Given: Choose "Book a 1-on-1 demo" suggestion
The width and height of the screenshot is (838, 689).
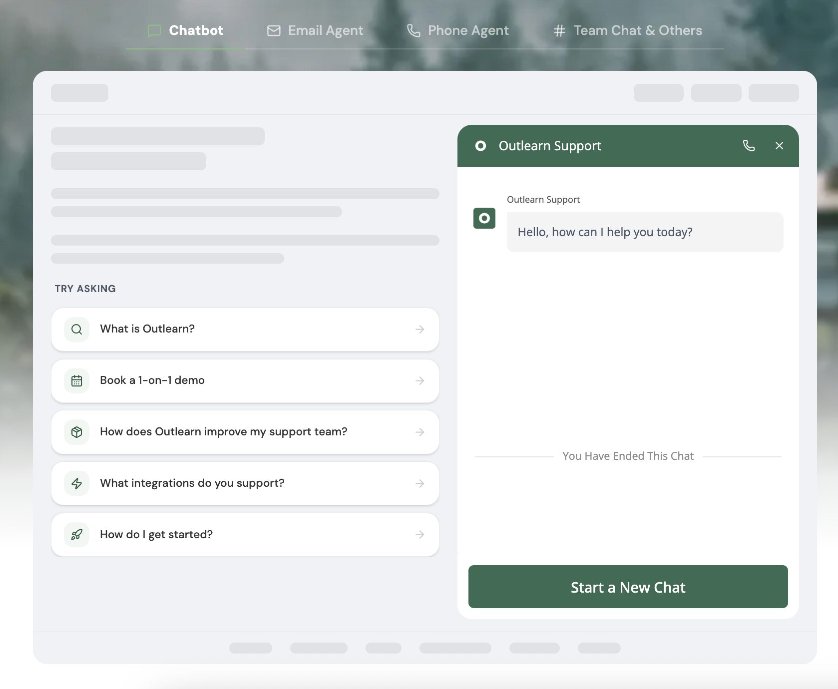Looking at the screenshot, I should pos(245,381).
